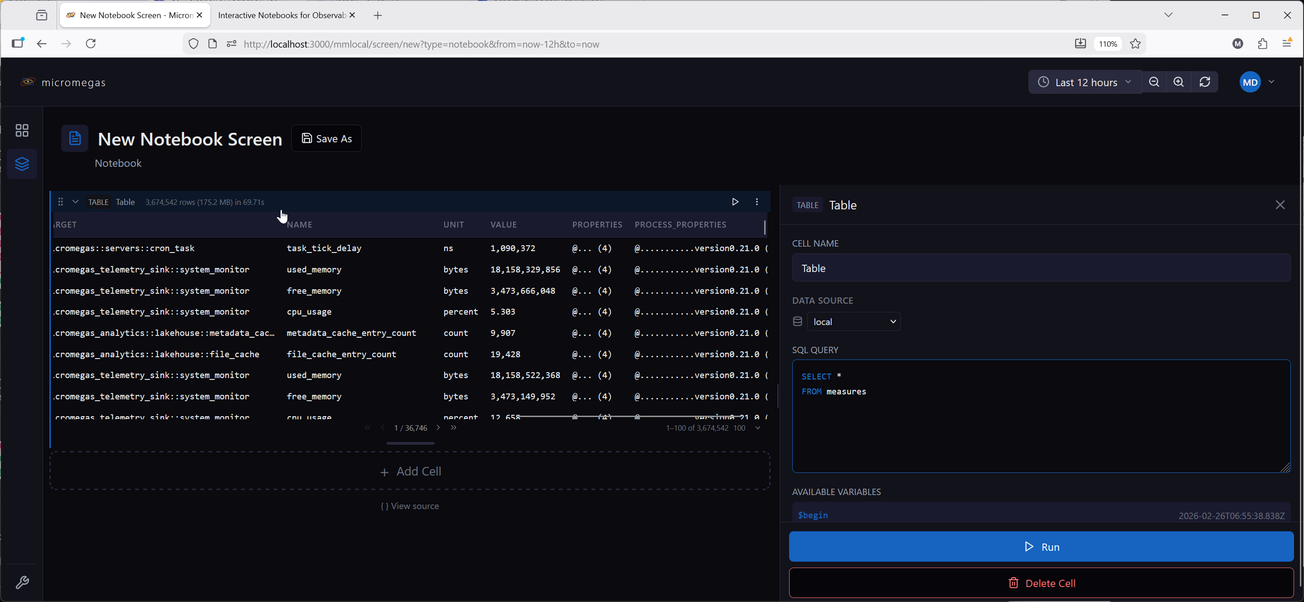The width and height of the screenshot is (1304, 602).
Task: Click the Save As button
Action: tap(326, 139)
